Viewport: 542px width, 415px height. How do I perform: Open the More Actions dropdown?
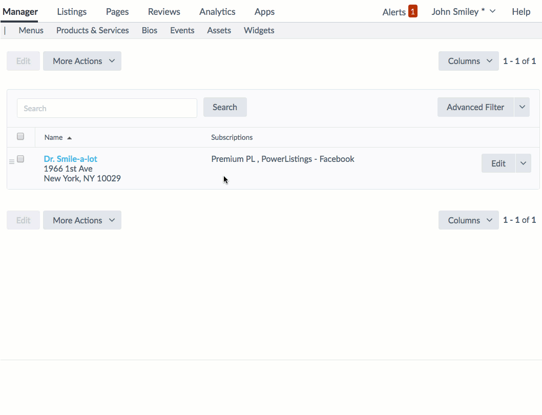(82, 60)
